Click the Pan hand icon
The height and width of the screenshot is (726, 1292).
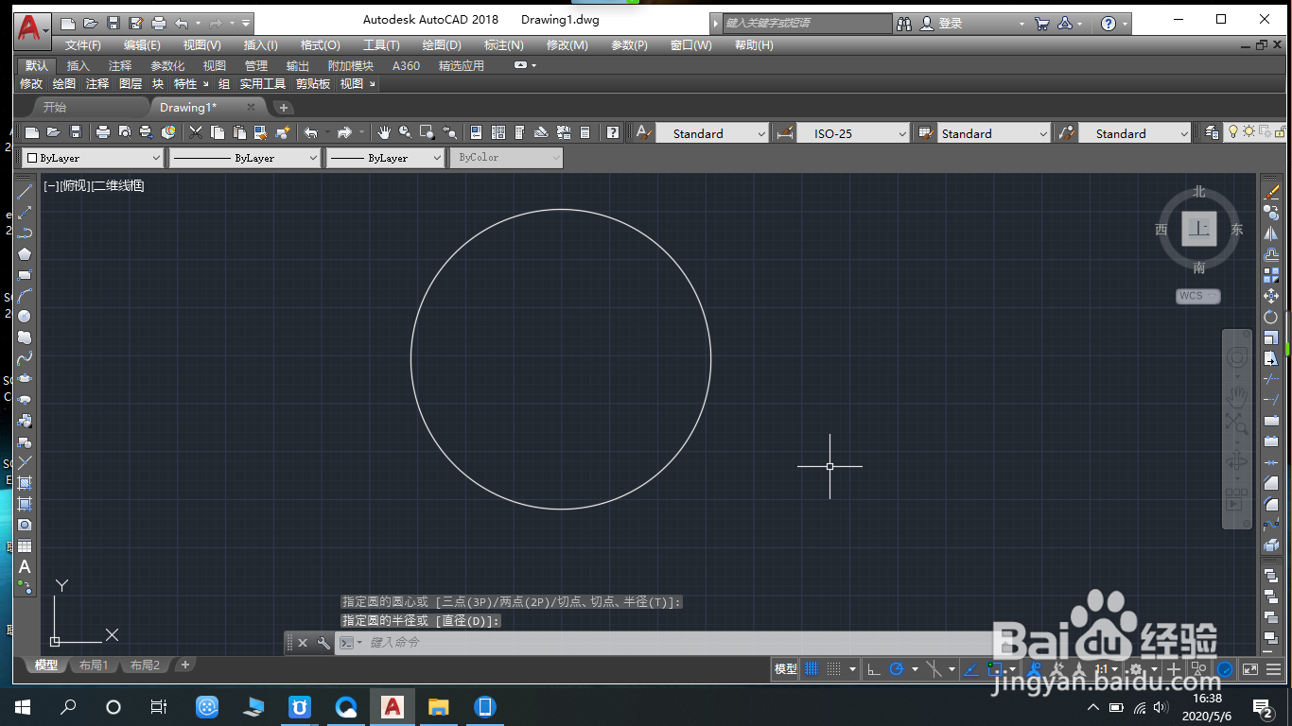point(384,132)
